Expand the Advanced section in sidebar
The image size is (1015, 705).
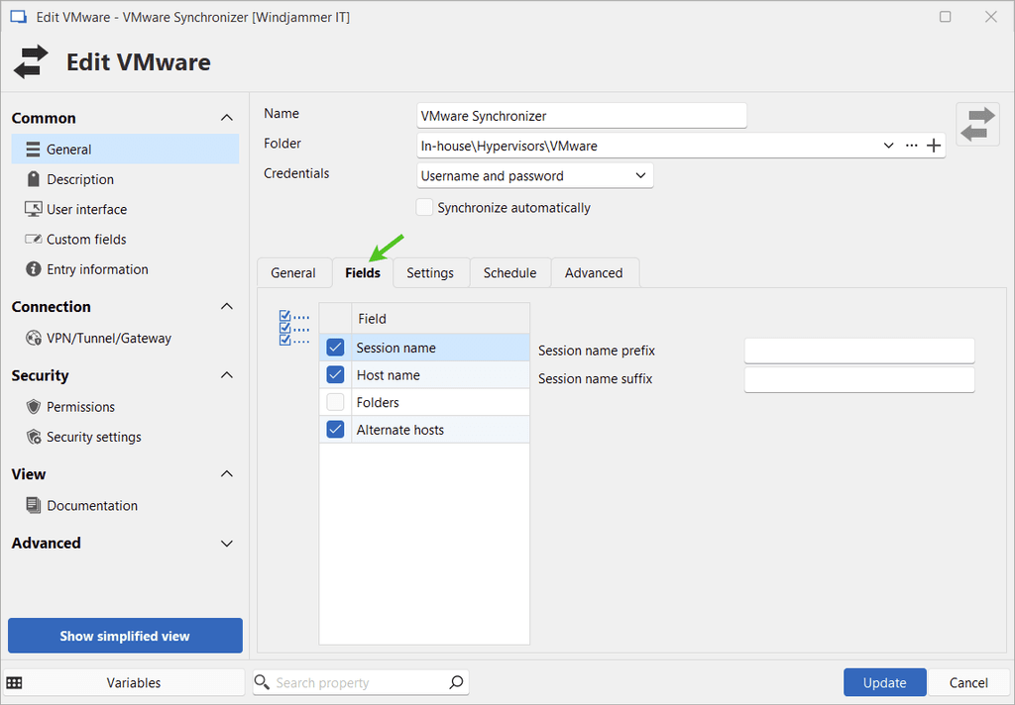(x=226, y=544)
